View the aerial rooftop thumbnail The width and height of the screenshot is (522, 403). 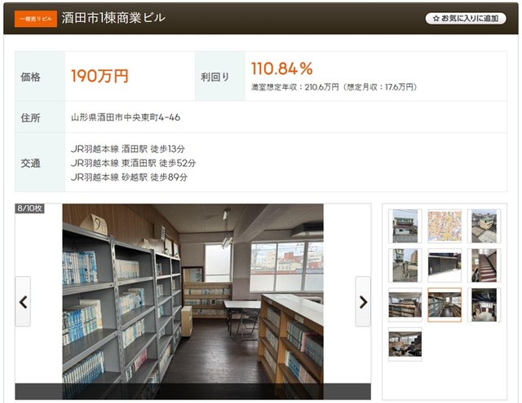(484, 226)
